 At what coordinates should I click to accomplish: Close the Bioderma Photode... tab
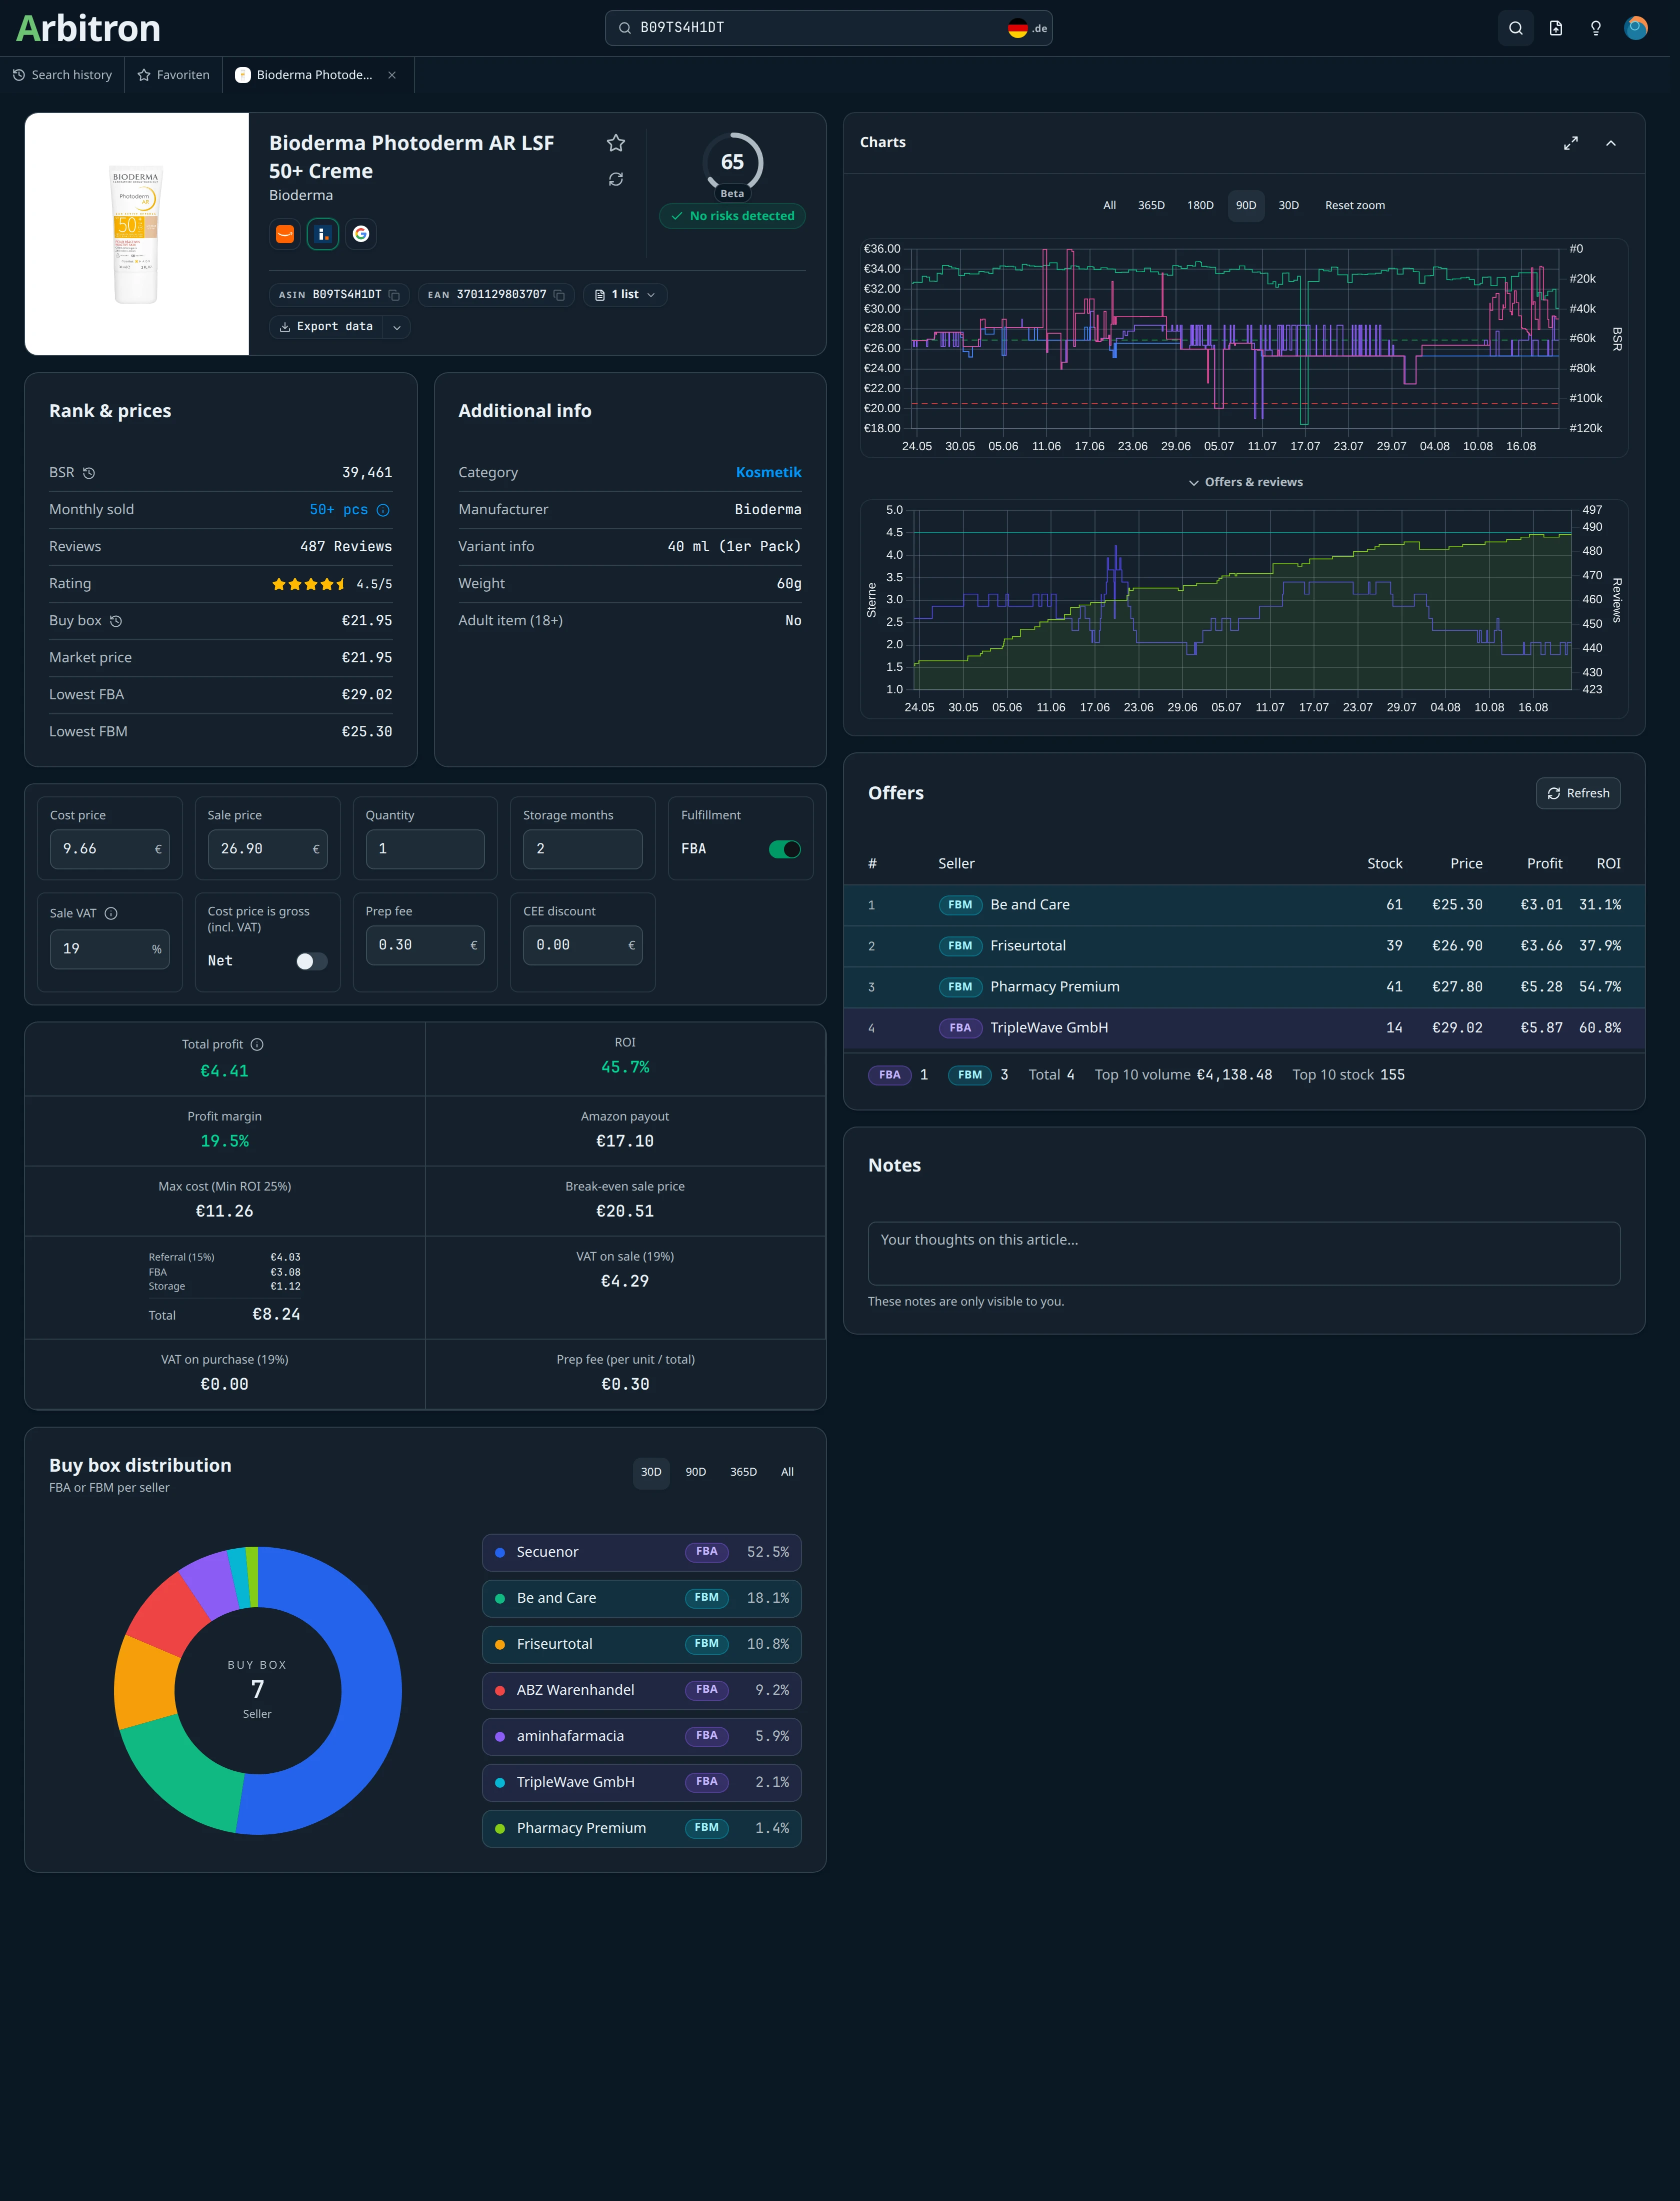click(392, 75)
